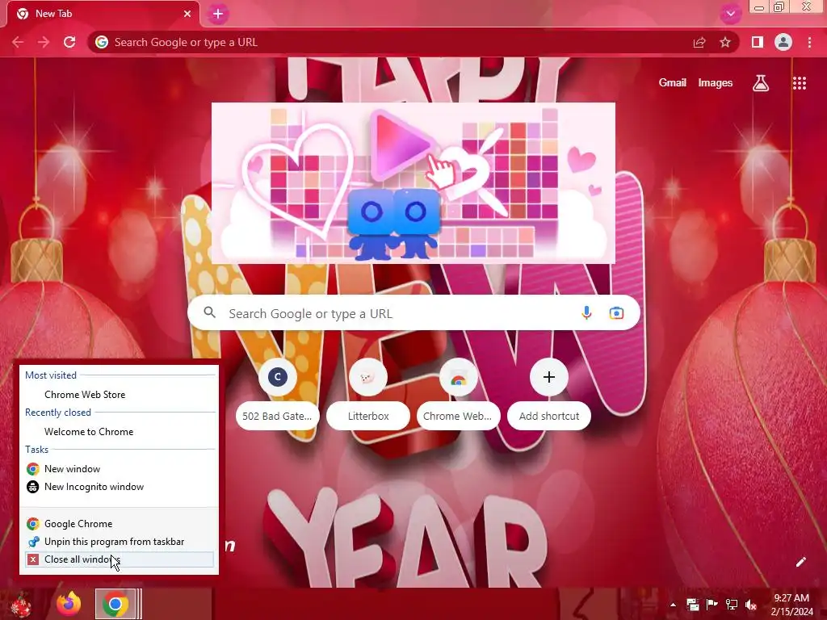Open the Chrome side panel
The height and width of the screenshot is (620, 827).
[x=758, y=42]
